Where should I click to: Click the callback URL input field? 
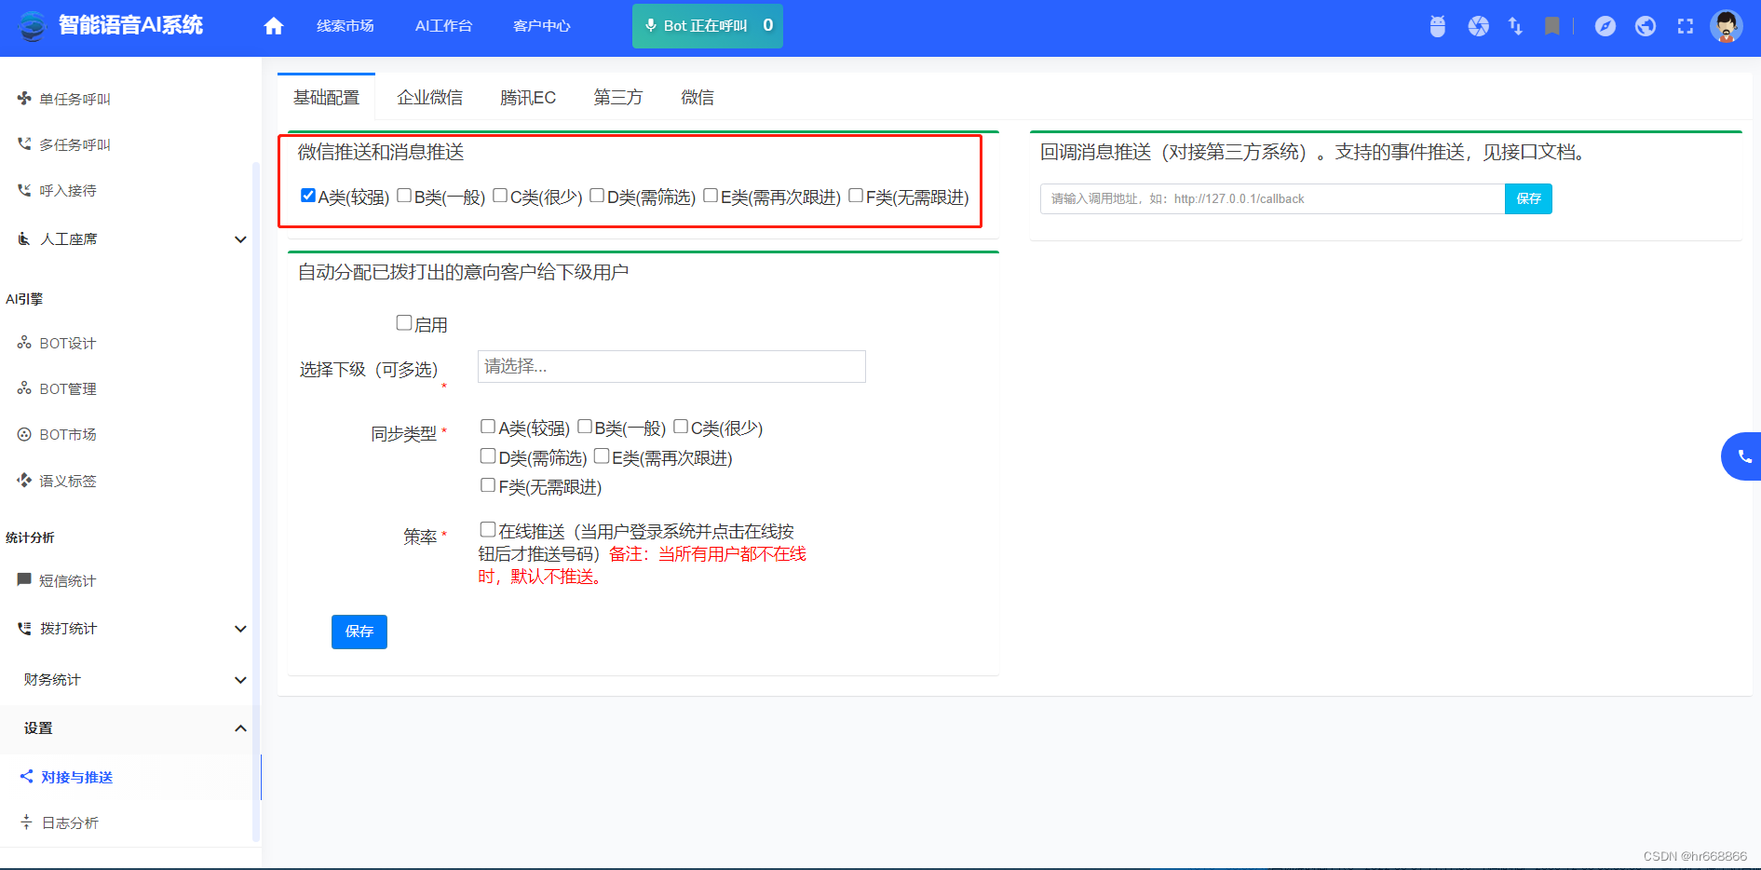click(1272, 198)
